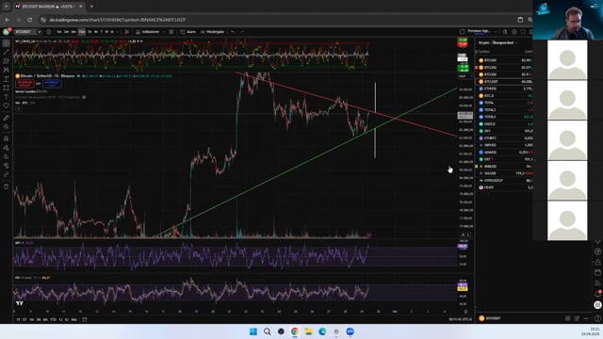Open the chart patterns tool
The height and width of the screenshot is (339, 603).
[7, 70]
